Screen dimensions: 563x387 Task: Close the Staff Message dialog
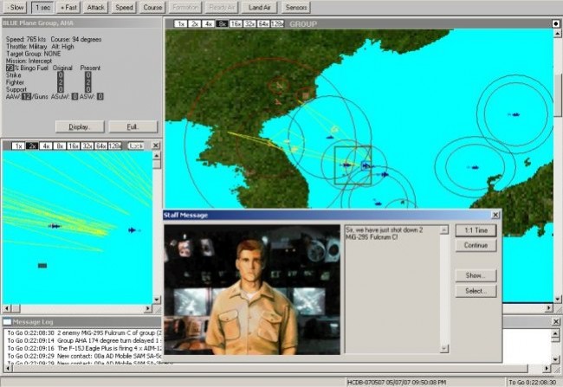[x=495, y=215]
